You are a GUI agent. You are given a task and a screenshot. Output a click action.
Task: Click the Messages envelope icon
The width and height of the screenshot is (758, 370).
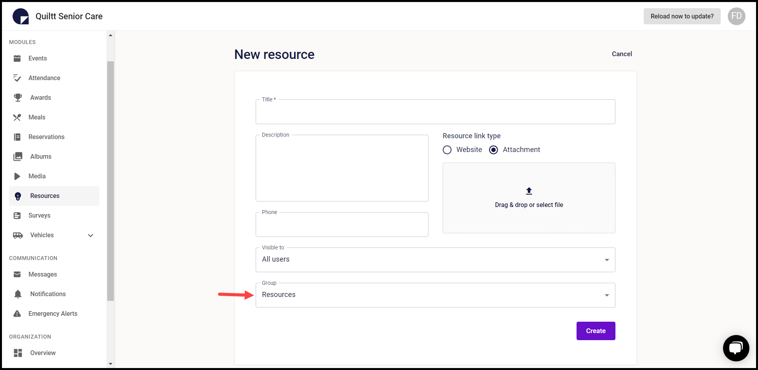tap(17, 275)
